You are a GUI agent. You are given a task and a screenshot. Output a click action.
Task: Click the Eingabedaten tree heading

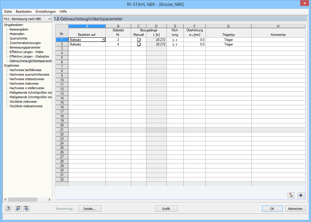[x=14, y=25]
